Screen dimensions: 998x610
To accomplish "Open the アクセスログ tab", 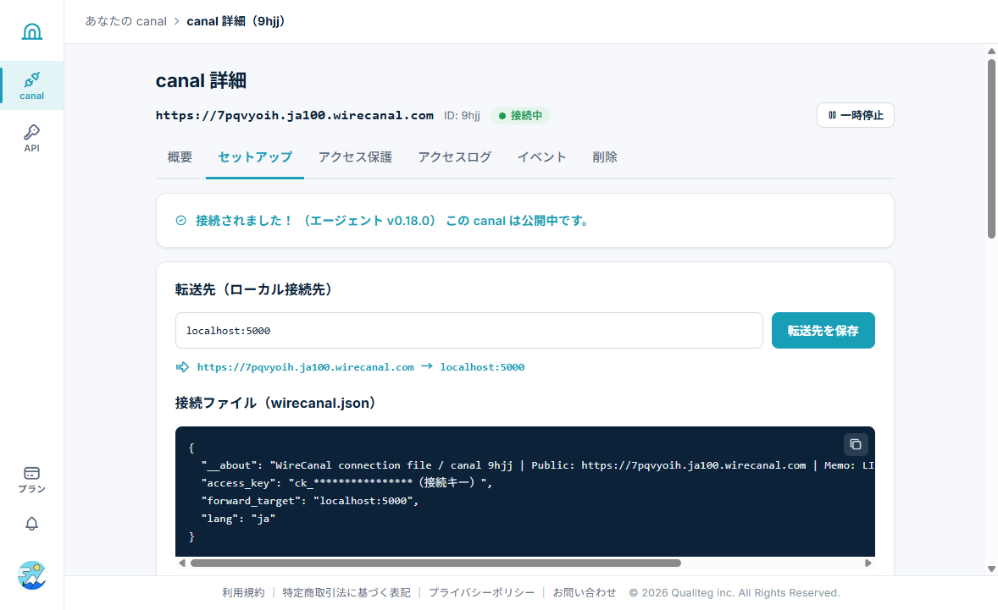I will click(454, 157).
